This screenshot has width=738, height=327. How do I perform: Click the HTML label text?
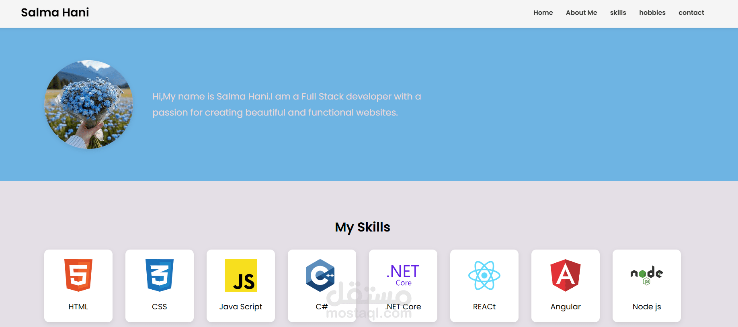coord(78,307)
